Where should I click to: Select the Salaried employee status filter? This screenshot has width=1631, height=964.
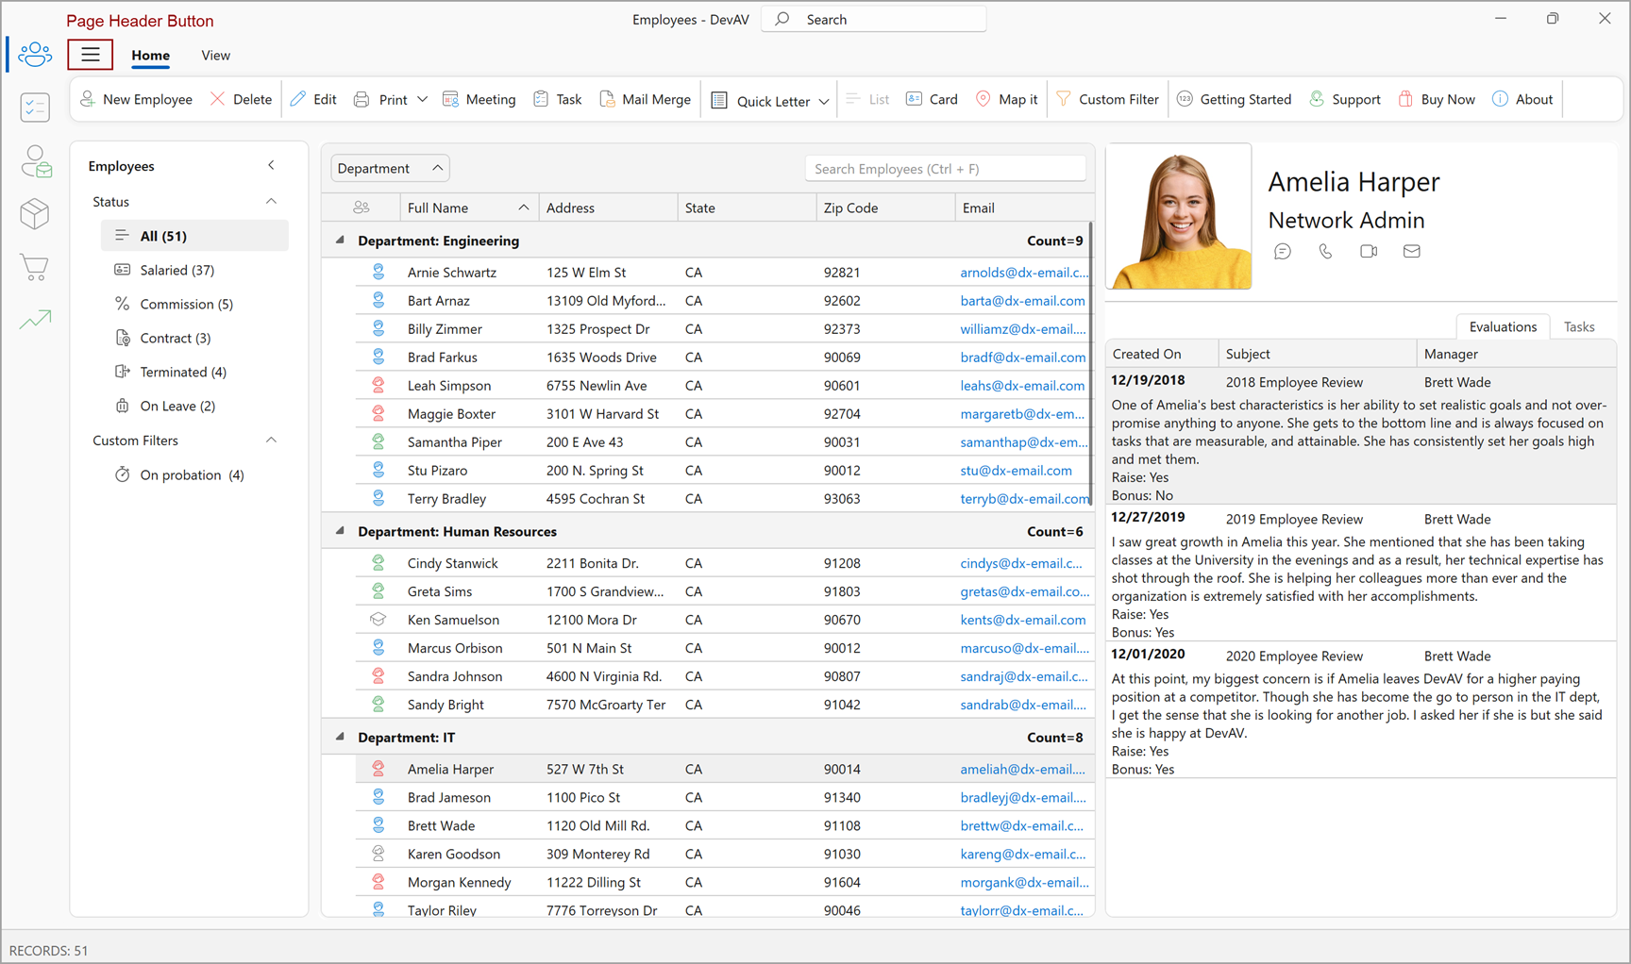click(x=176, y=270)
